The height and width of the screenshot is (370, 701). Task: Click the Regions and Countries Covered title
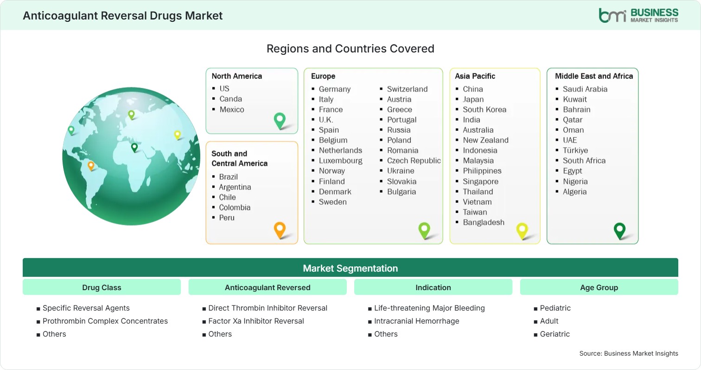coord(350,48)
